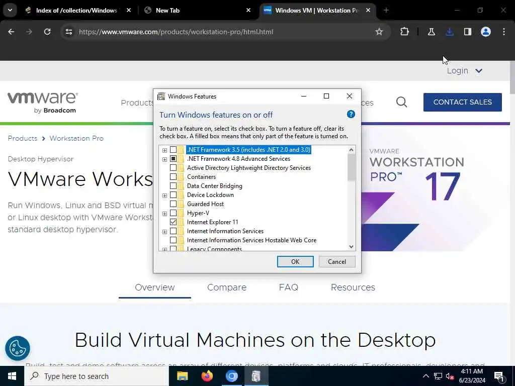
Task: Open new tab with plus button
Action: 386,10
